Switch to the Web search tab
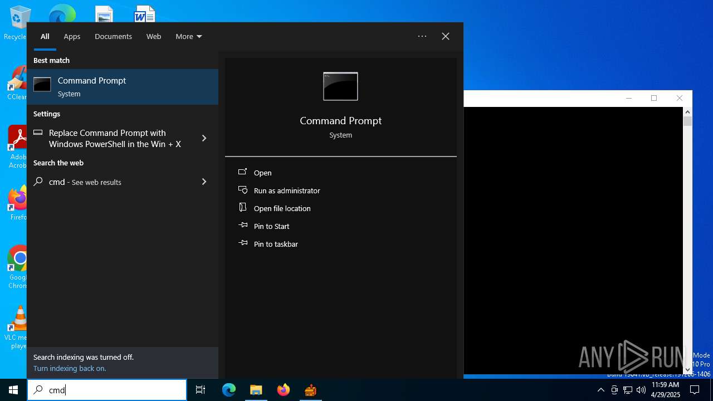 pos(154,36)
